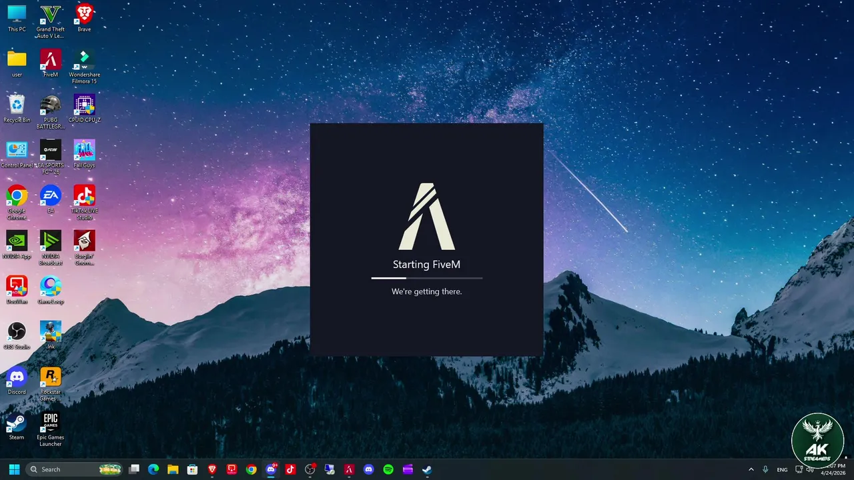This screenshot has width=854, height=480.
Task: Open Microsoft Store from the taskbar
Action: [193, 469]
